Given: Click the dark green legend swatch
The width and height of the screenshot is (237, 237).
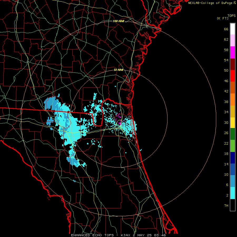Looking at the screenshot, I should [233, 134].
